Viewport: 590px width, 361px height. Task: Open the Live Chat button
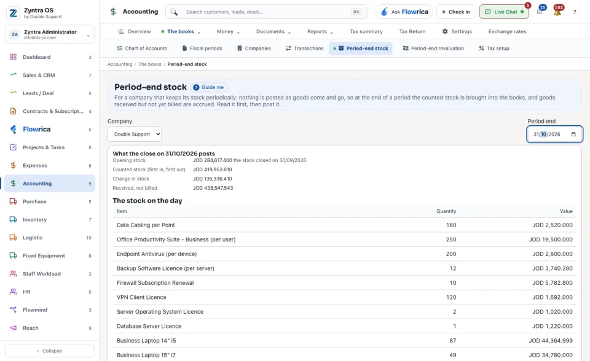504,12
